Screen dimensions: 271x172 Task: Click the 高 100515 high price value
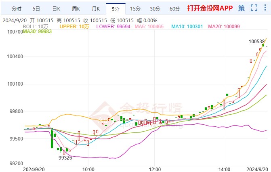click(68, 21)
